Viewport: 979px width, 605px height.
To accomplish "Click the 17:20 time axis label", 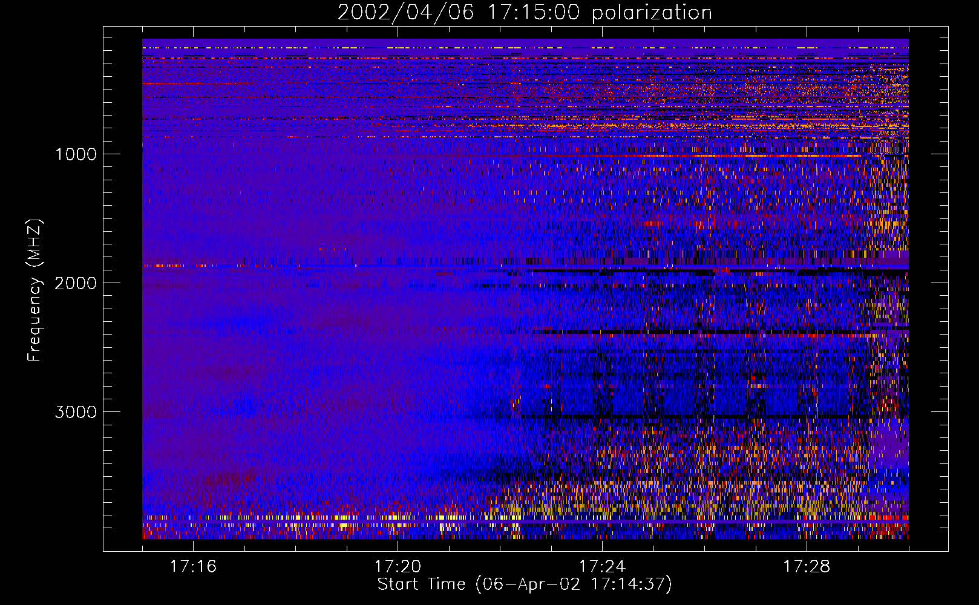I will pyautogui.click(x=398, y=566).
